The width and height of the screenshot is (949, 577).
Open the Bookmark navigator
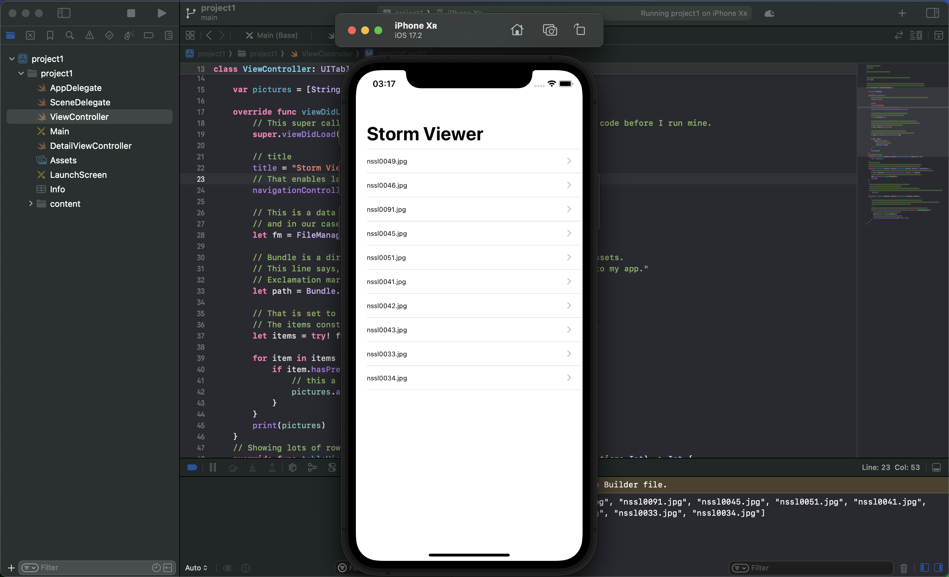50,36
